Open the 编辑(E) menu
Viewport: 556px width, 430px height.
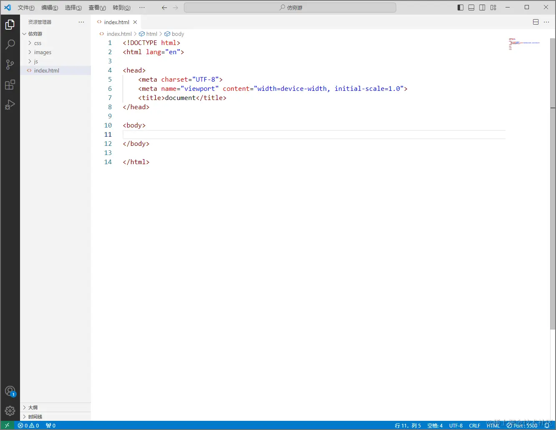point(50,7)
